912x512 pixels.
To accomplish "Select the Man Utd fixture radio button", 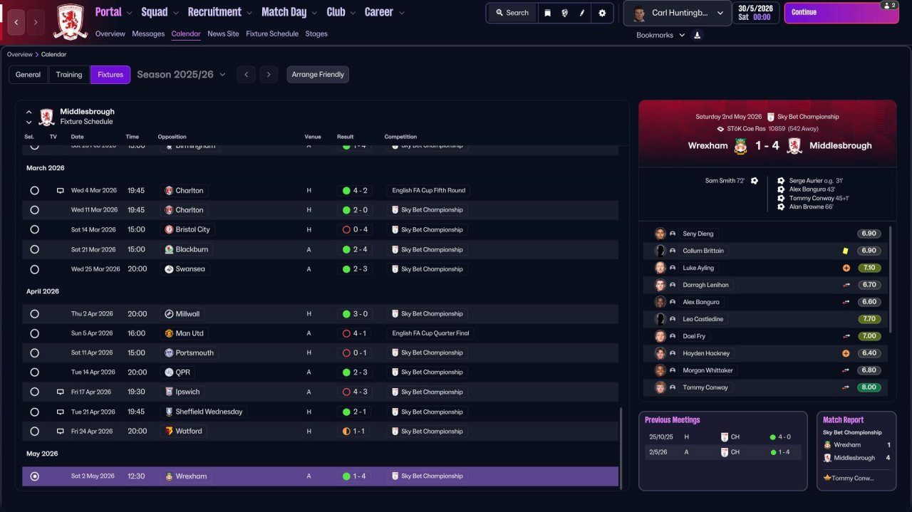I will (34, 333).
